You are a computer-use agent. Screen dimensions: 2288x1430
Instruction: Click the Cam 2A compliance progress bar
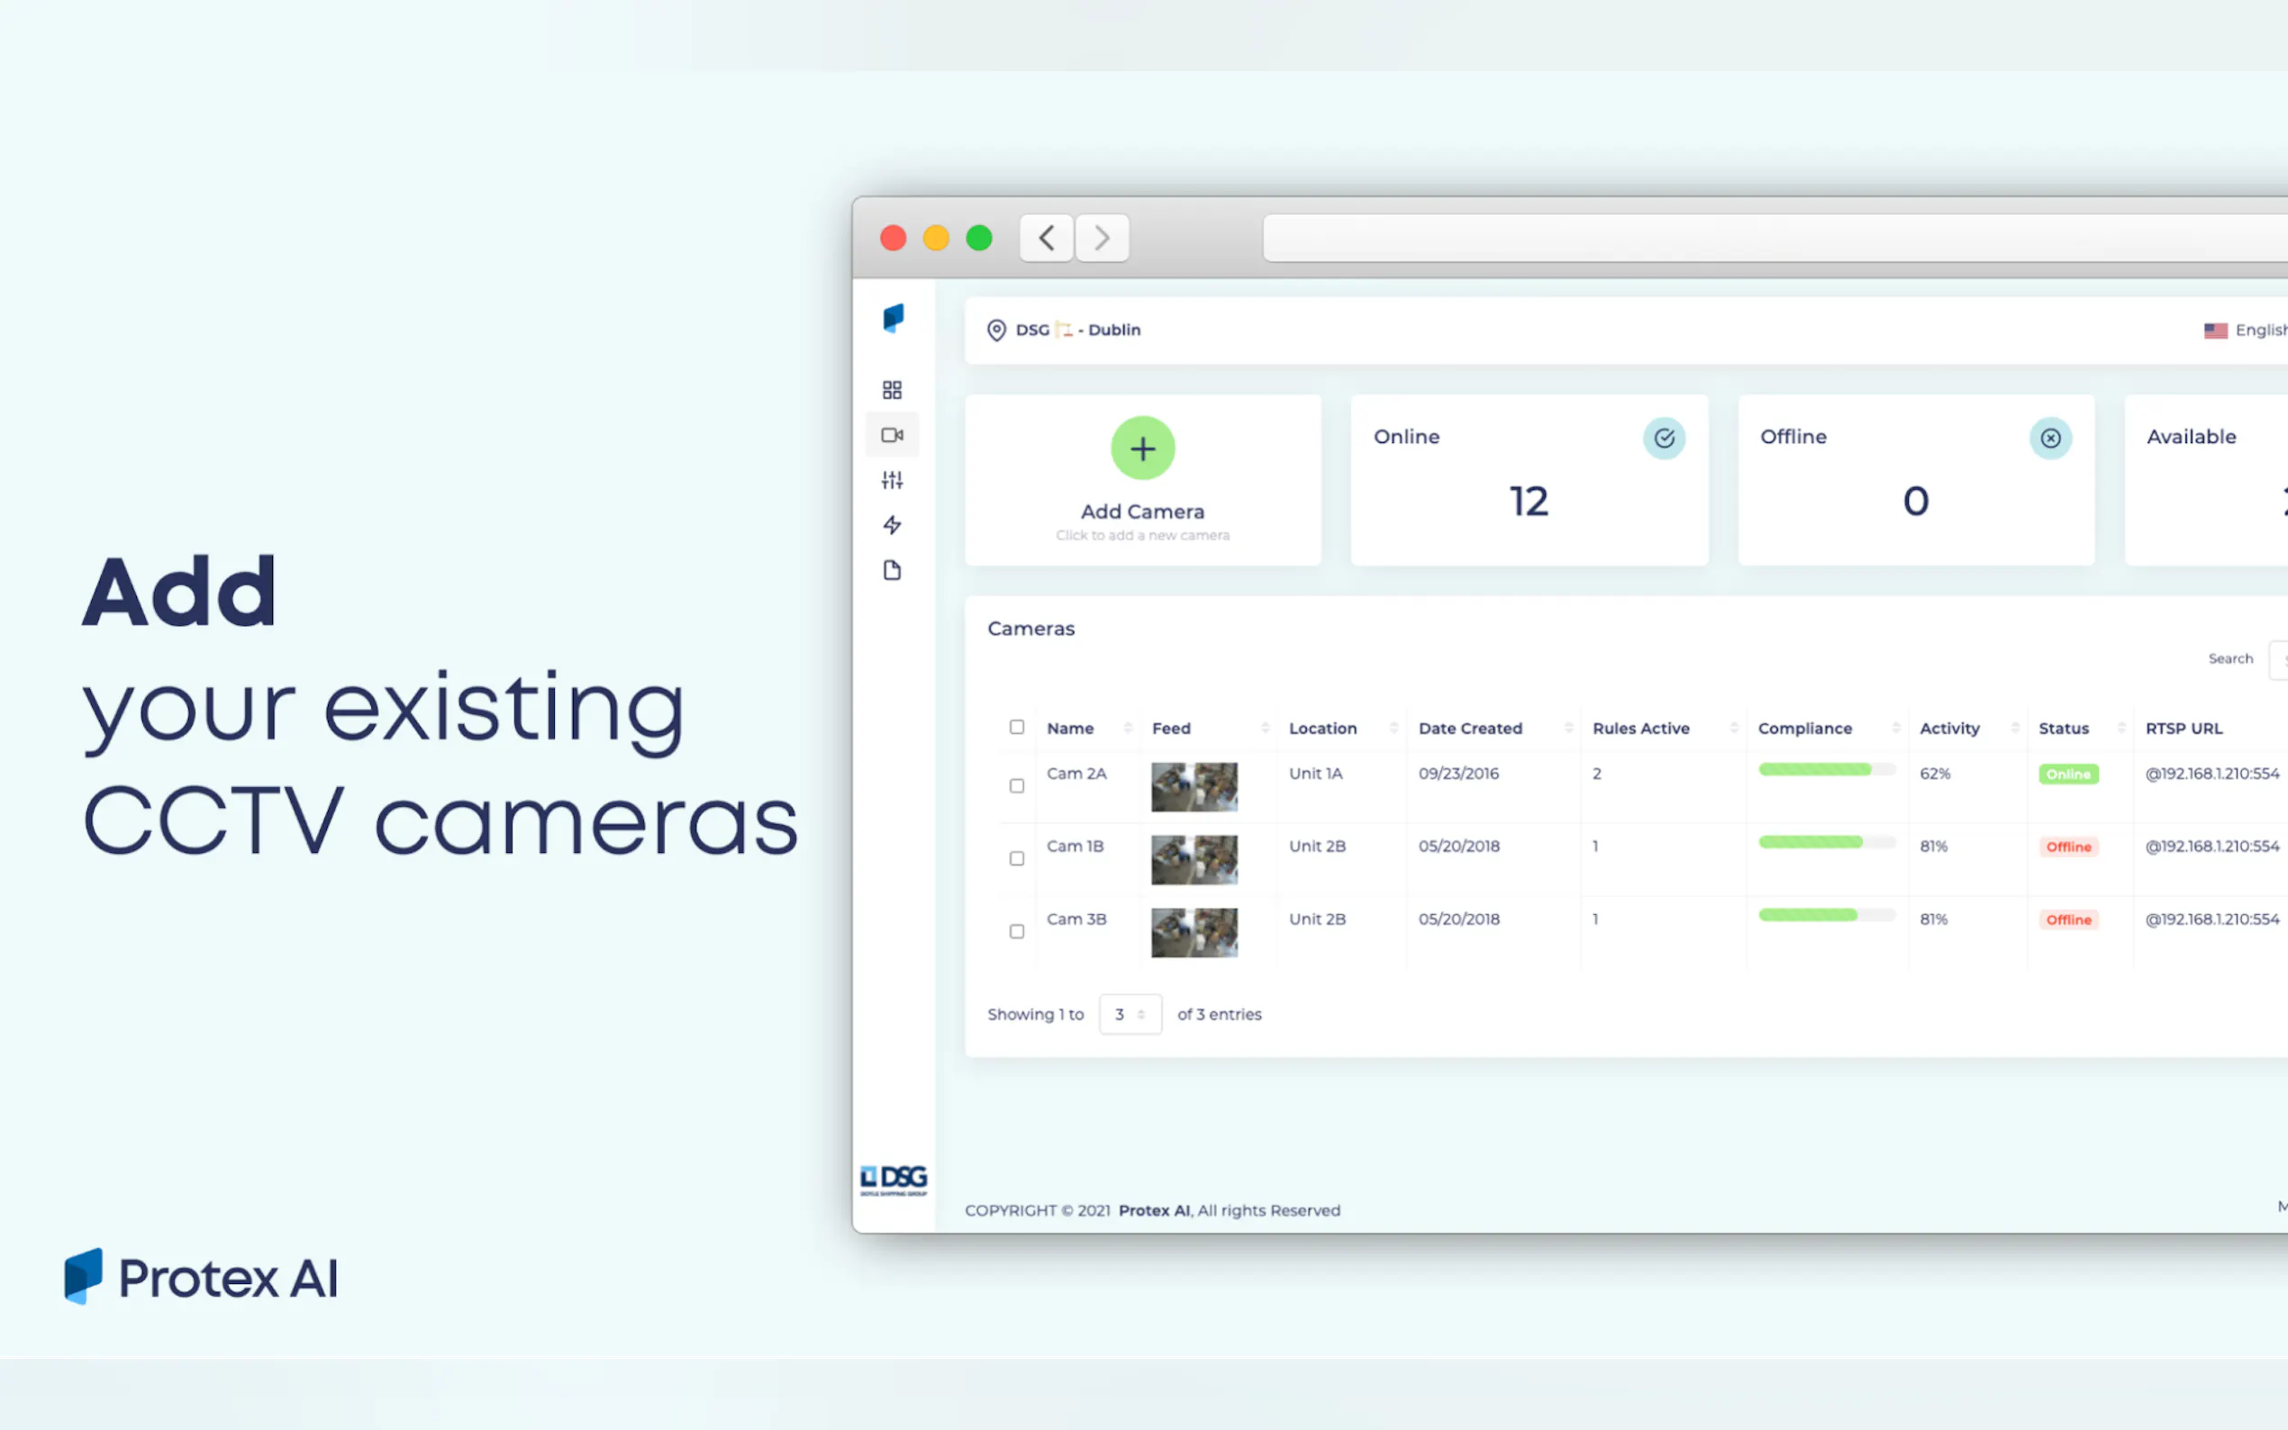click(1826, 770)
